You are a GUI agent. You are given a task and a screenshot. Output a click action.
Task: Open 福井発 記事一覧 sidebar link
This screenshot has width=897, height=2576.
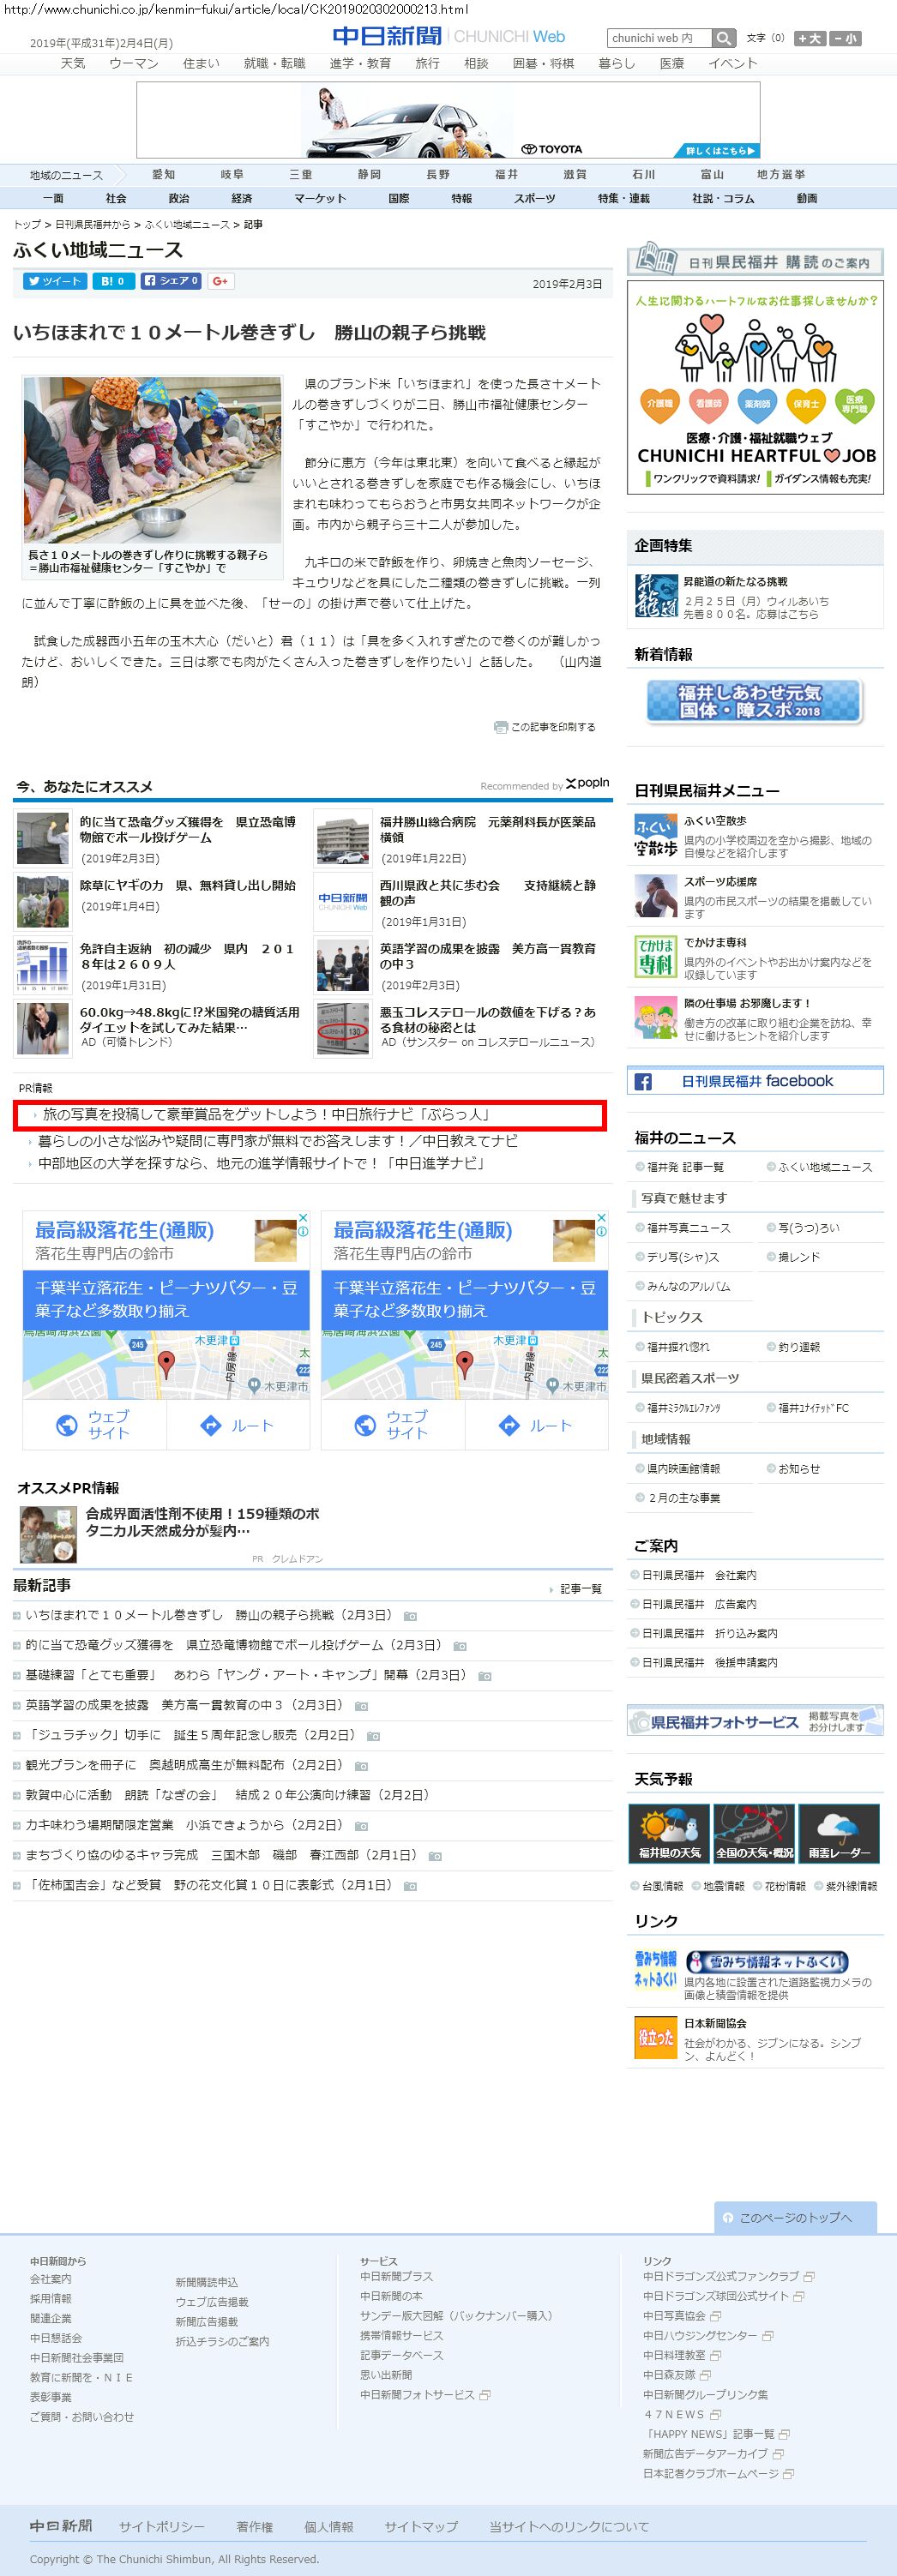click(x=685, y=1167)
